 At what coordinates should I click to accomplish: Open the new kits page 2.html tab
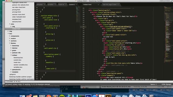[x=109, y=5]
